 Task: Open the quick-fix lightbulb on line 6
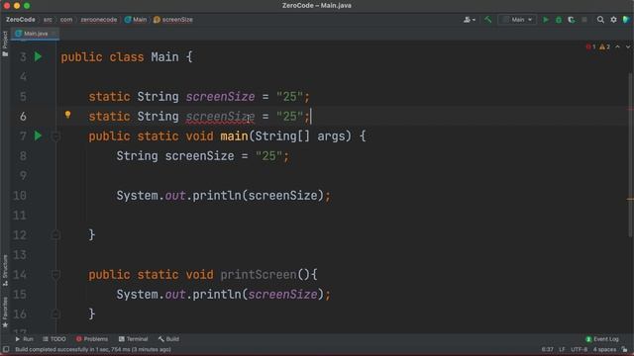click(x=68, y=115)
